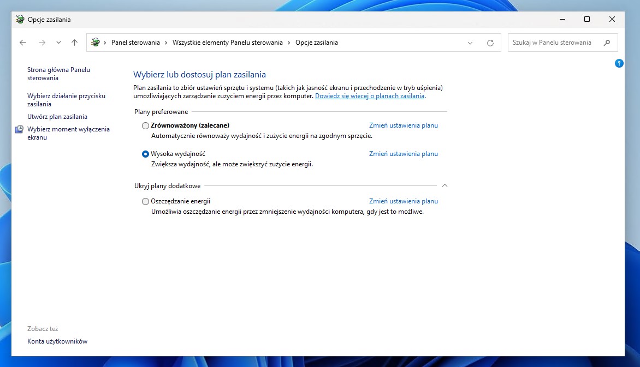
Task: Collapse the Ukryj plany dodatkowe section chevron
Action: click(445, 186)
